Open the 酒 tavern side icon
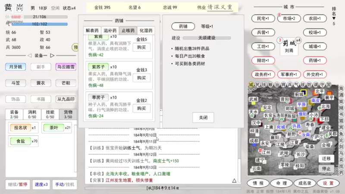The height and width of the screenshot is (194, 345). click(x=341, y=95)
